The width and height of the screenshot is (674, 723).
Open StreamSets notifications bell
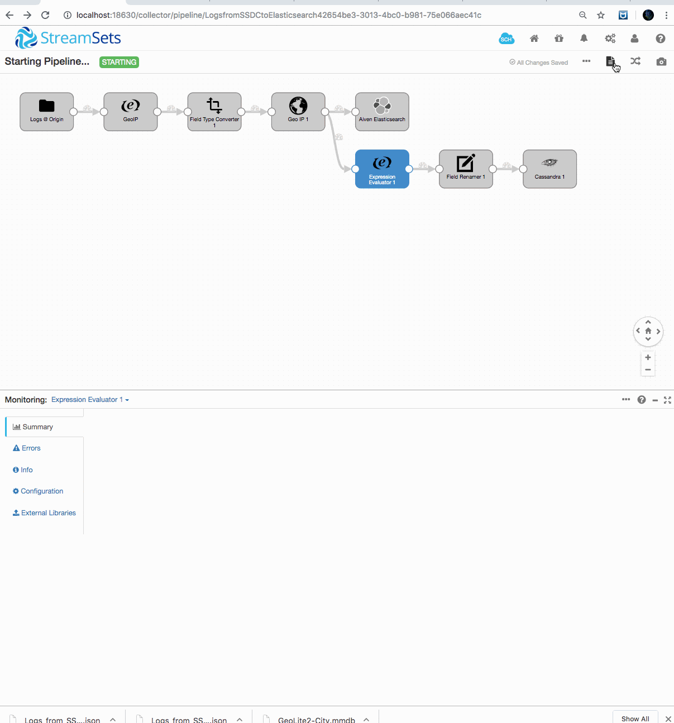[584, 38]
